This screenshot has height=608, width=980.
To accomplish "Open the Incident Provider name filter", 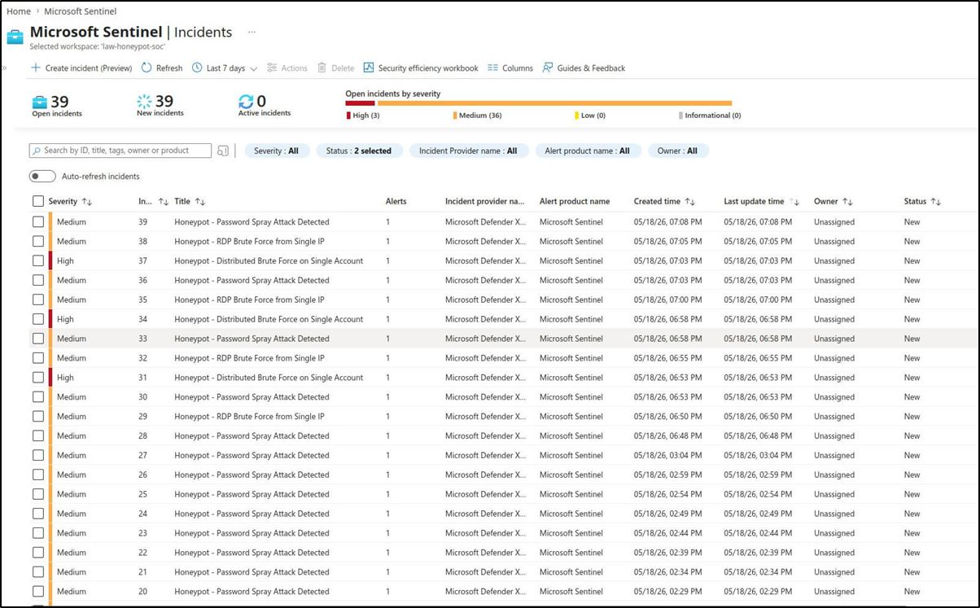I will [468, 151].
